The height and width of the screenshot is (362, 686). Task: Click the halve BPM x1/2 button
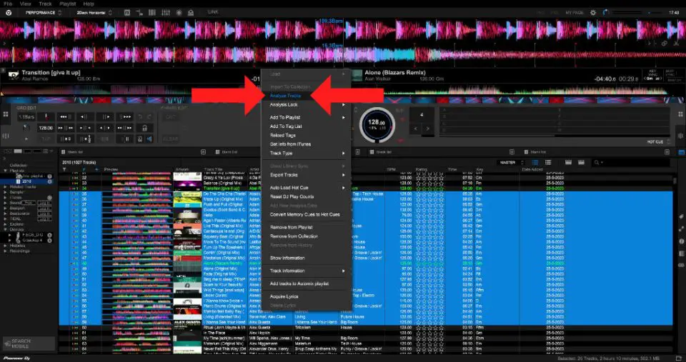click(x=85, y=139)
